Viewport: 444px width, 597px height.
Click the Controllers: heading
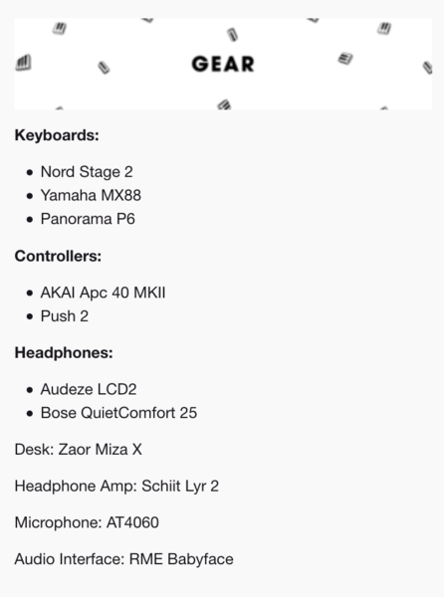point(58,256)
